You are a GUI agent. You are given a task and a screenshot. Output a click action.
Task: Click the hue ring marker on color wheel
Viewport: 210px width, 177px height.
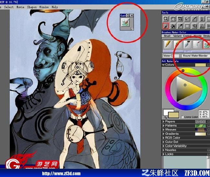point(183,71)
